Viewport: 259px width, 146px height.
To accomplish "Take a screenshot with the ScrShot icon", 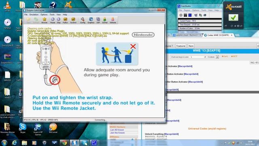I will click(73, 20).
